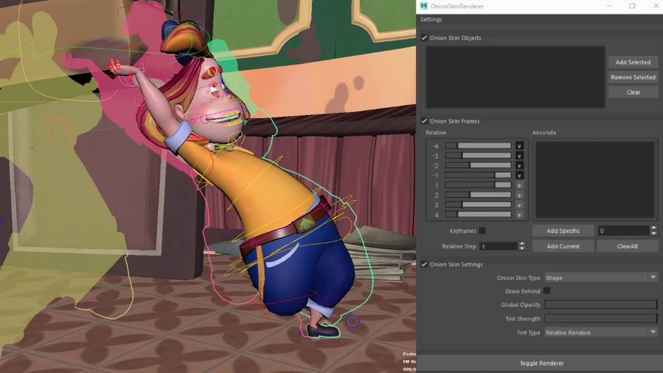Click the Clear button for objects

(633, 92)
